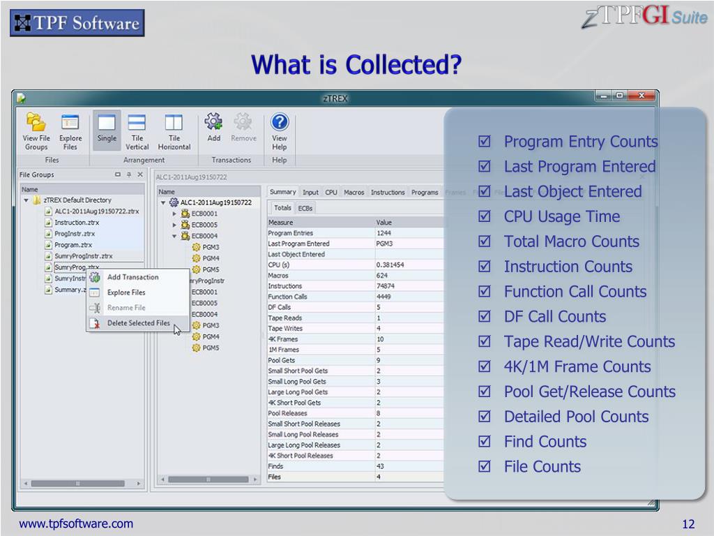Toggle the Program Entry Counts checkbox
Screen dimensions: 714x536
point(485,141)
